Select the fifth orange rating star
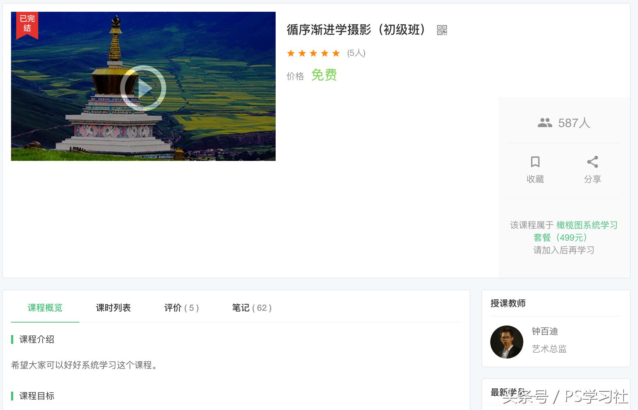 336,53
